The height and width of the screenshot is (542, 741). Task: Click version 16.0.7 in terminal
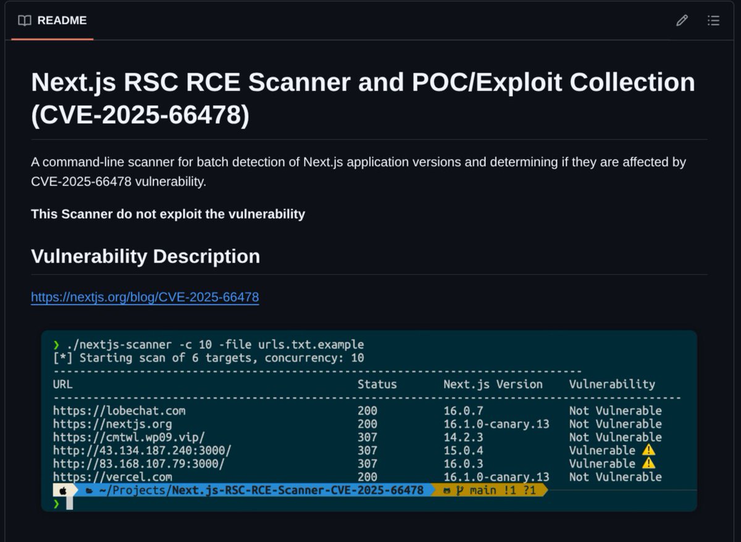pyautogui.click(x=463, y=411)
